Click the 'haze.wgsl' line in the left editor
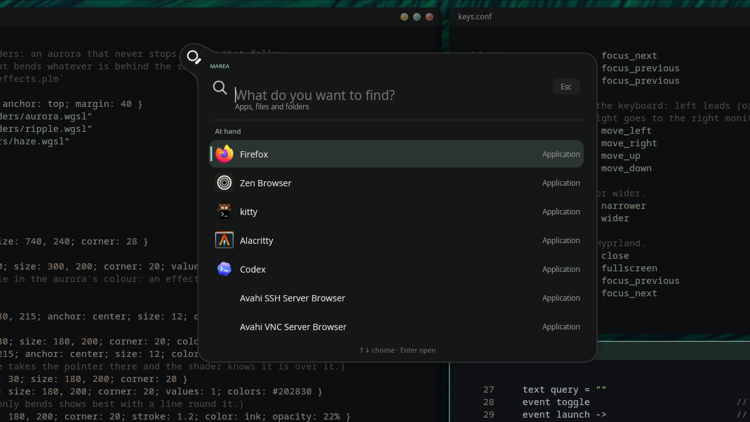Screen dimensions: 750x422 (35, 141)
